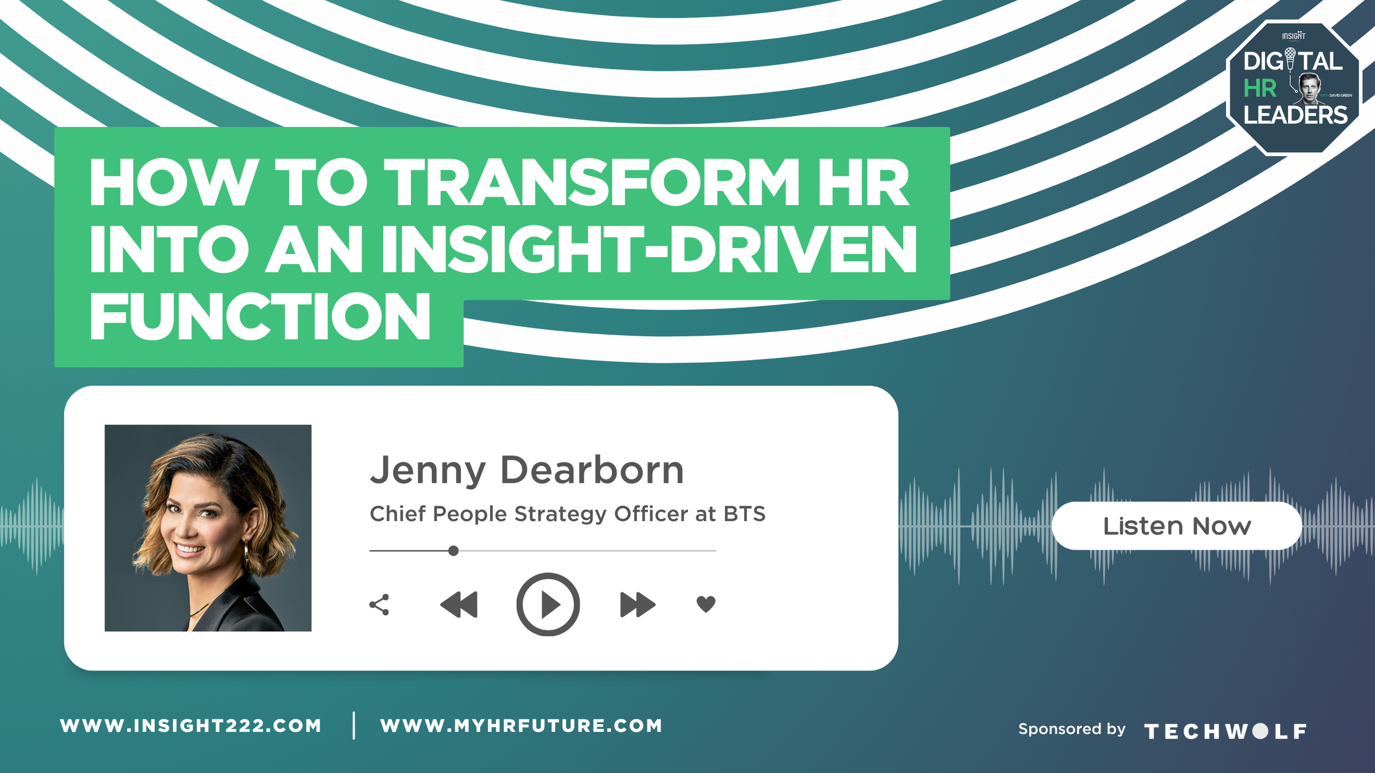Hit the circular play button

[548, 605]
